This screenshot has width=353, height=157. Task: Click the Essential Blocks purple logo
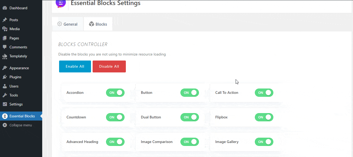tap(60, 3)
